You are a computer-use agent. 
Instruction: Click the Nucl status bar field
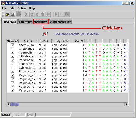tap(19, 115)
